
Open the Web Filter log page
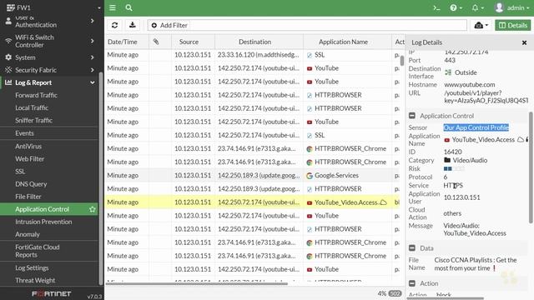pyautogui.click(x=30, y=159)
